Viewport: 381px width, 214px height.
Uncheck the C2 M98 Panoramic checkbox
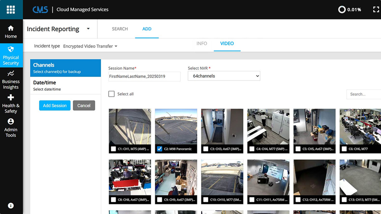coord(160,149)
